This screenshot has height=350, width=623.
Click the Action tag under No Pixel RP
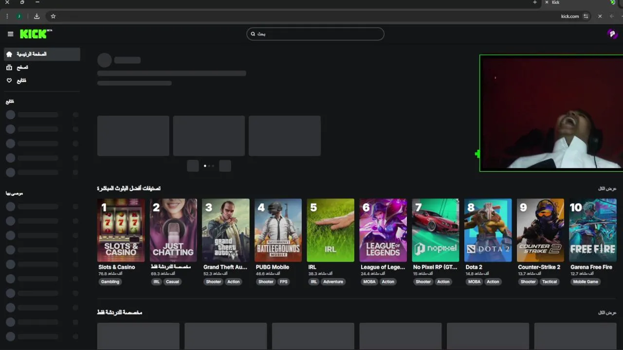(443, 281)
